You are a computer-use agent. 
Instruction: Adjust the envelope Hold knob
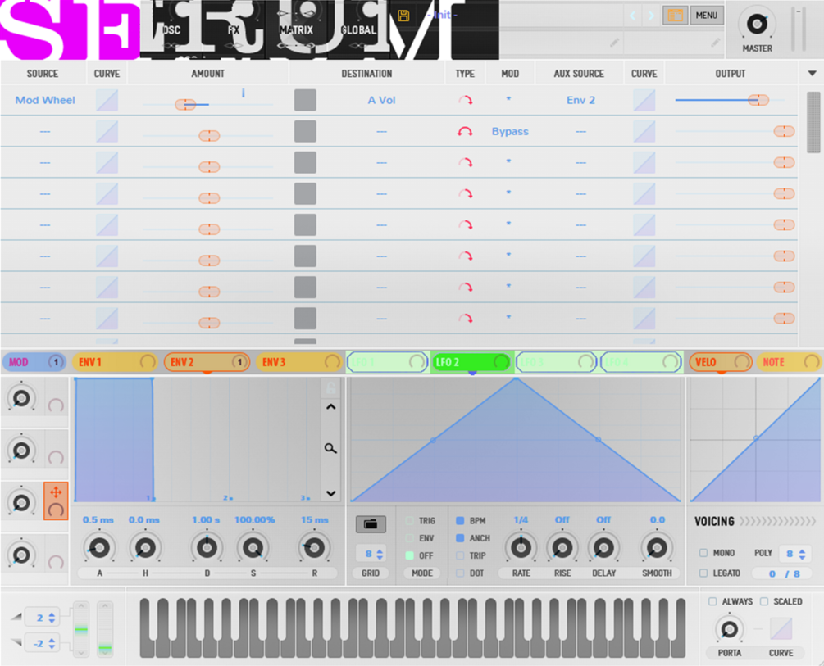point(145,548)
